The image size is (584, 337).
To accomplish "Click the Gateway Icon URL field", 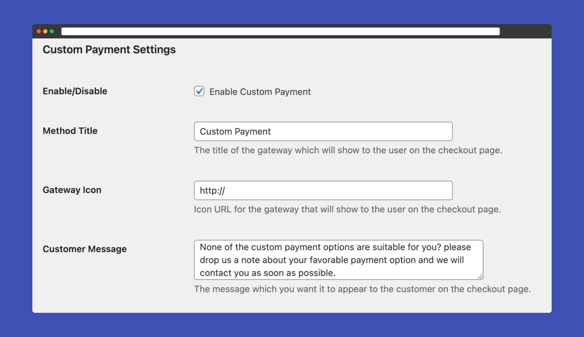I will coord(323,191).
